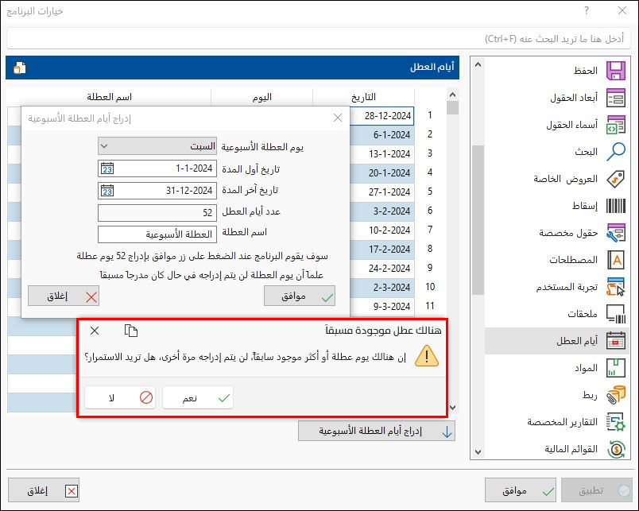Screen dimensions: 639x511
Task: Open the القوائم المالية dollar icon
Action: click(x=615, y=449)
